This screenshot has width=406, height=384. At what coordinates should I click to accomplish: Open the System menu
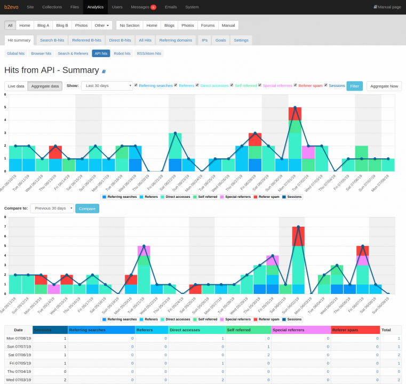[192, 7]
